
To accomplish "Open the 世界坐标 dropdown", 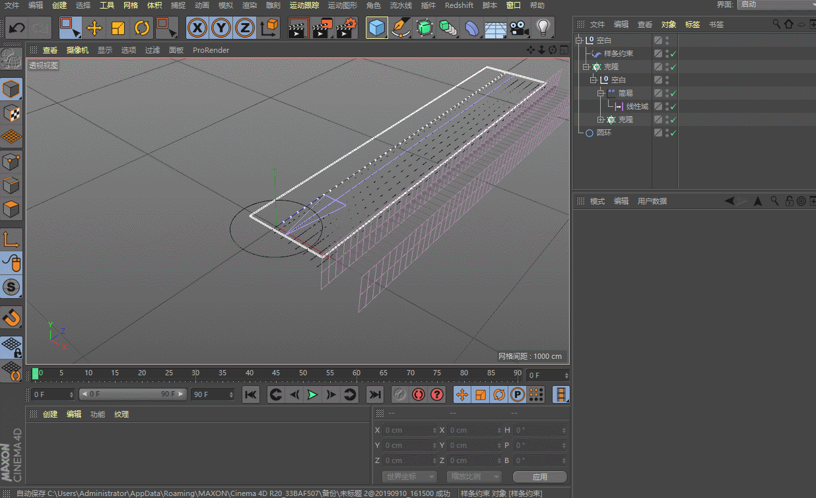I will tap(409, 476).
